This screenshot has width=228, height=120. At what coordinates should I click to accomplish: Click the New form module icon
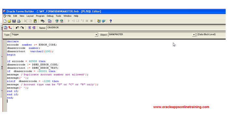coord(5,21)
